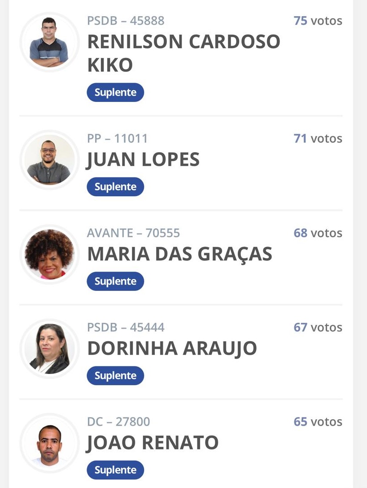Click the 71 votos count
This screenshot has width=367, height=488.
coord(318,138)
